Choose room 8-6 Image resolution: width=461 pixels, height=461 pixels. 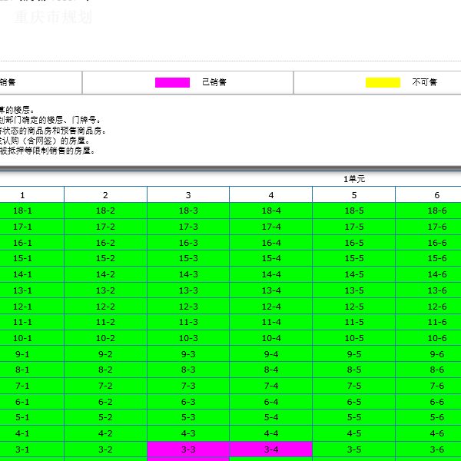pyautogui.click(x=429, y=370)
